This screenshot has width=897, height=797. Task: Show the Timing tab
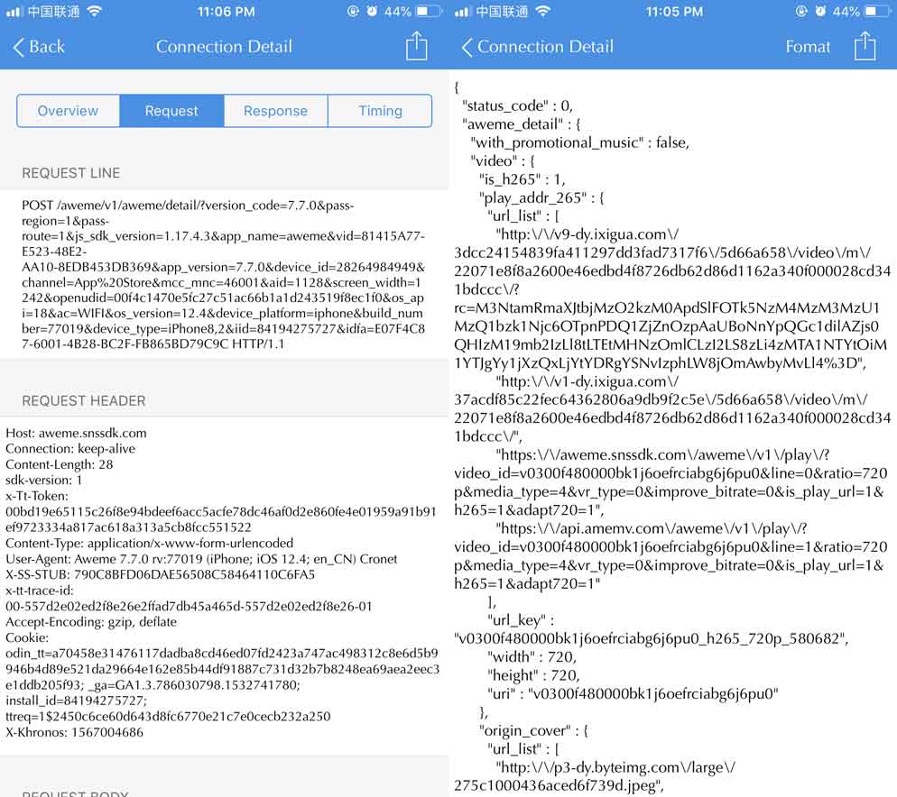tap(380, 111)
